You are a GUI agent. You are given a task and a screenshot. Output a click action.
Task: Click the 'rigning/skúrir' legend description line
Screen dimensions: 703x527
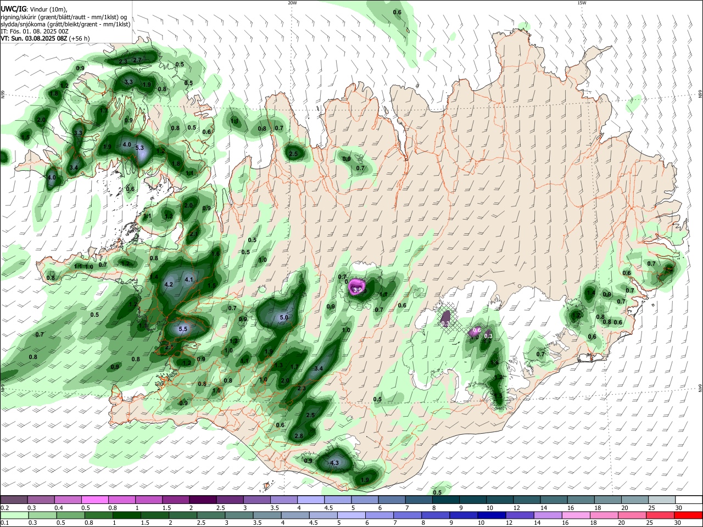pos(64,16)
